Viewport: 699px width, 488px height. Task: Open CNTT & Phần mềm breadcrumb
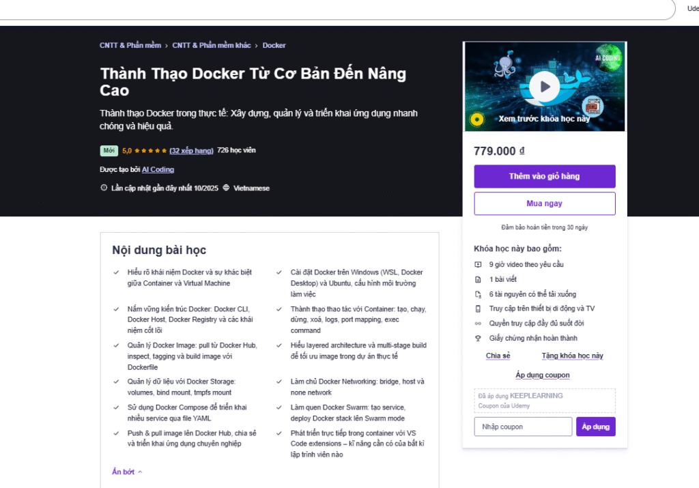130,46
